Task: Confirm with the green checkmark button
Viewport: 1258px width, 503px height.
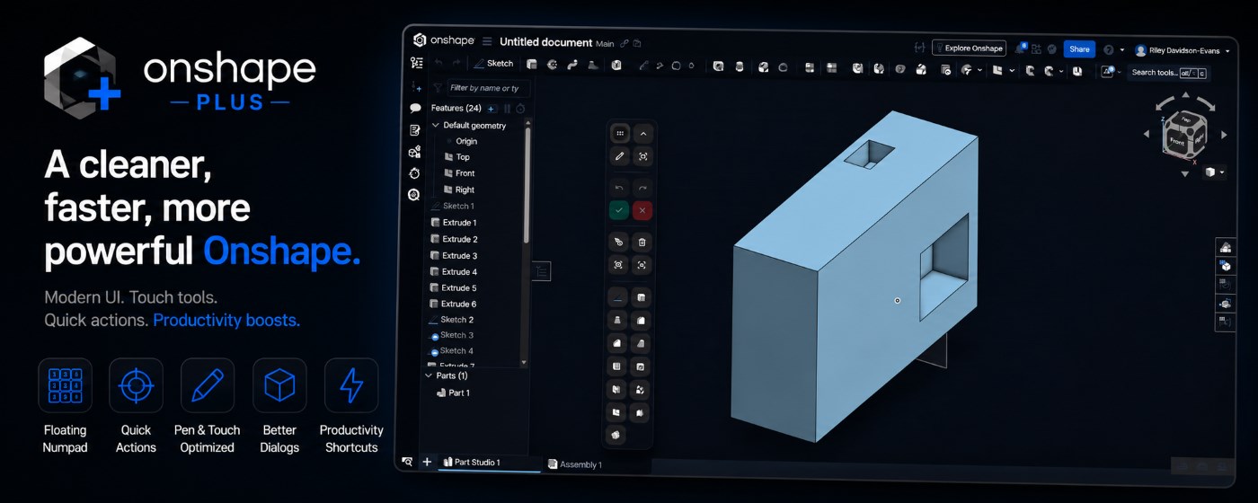Action: click(619, 210)
